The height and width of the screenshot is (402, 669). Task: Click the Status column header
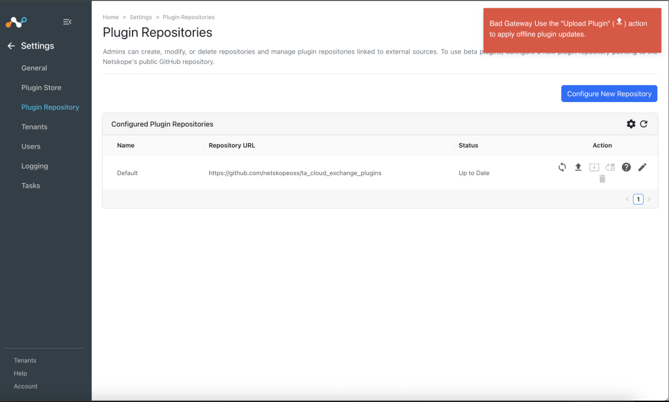click(468, 145)
